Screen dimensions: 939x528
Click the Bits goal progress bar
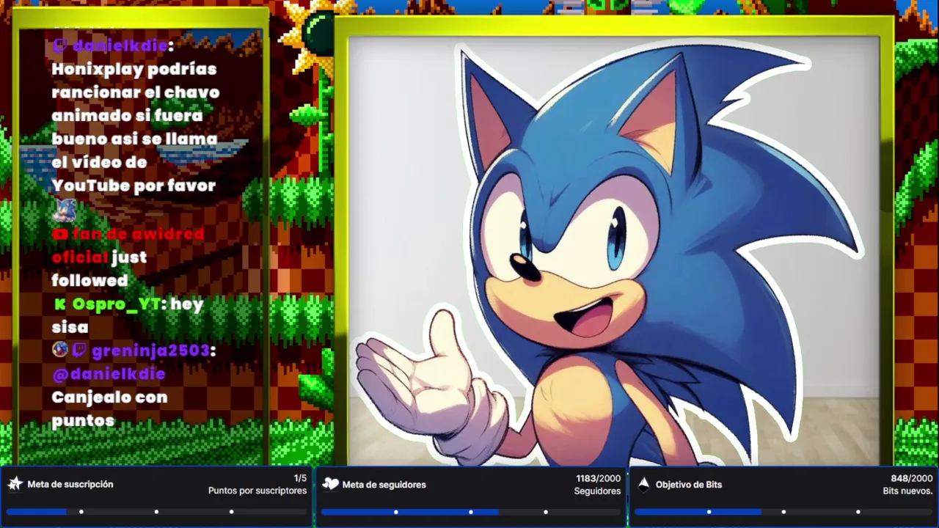783,511
